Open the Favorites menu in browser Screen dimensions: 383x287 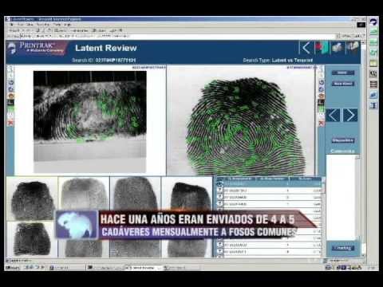coord(43,25)
